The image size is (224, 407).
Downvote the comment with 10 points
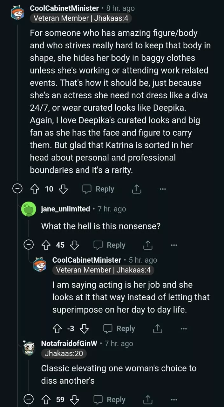[64, 189]
